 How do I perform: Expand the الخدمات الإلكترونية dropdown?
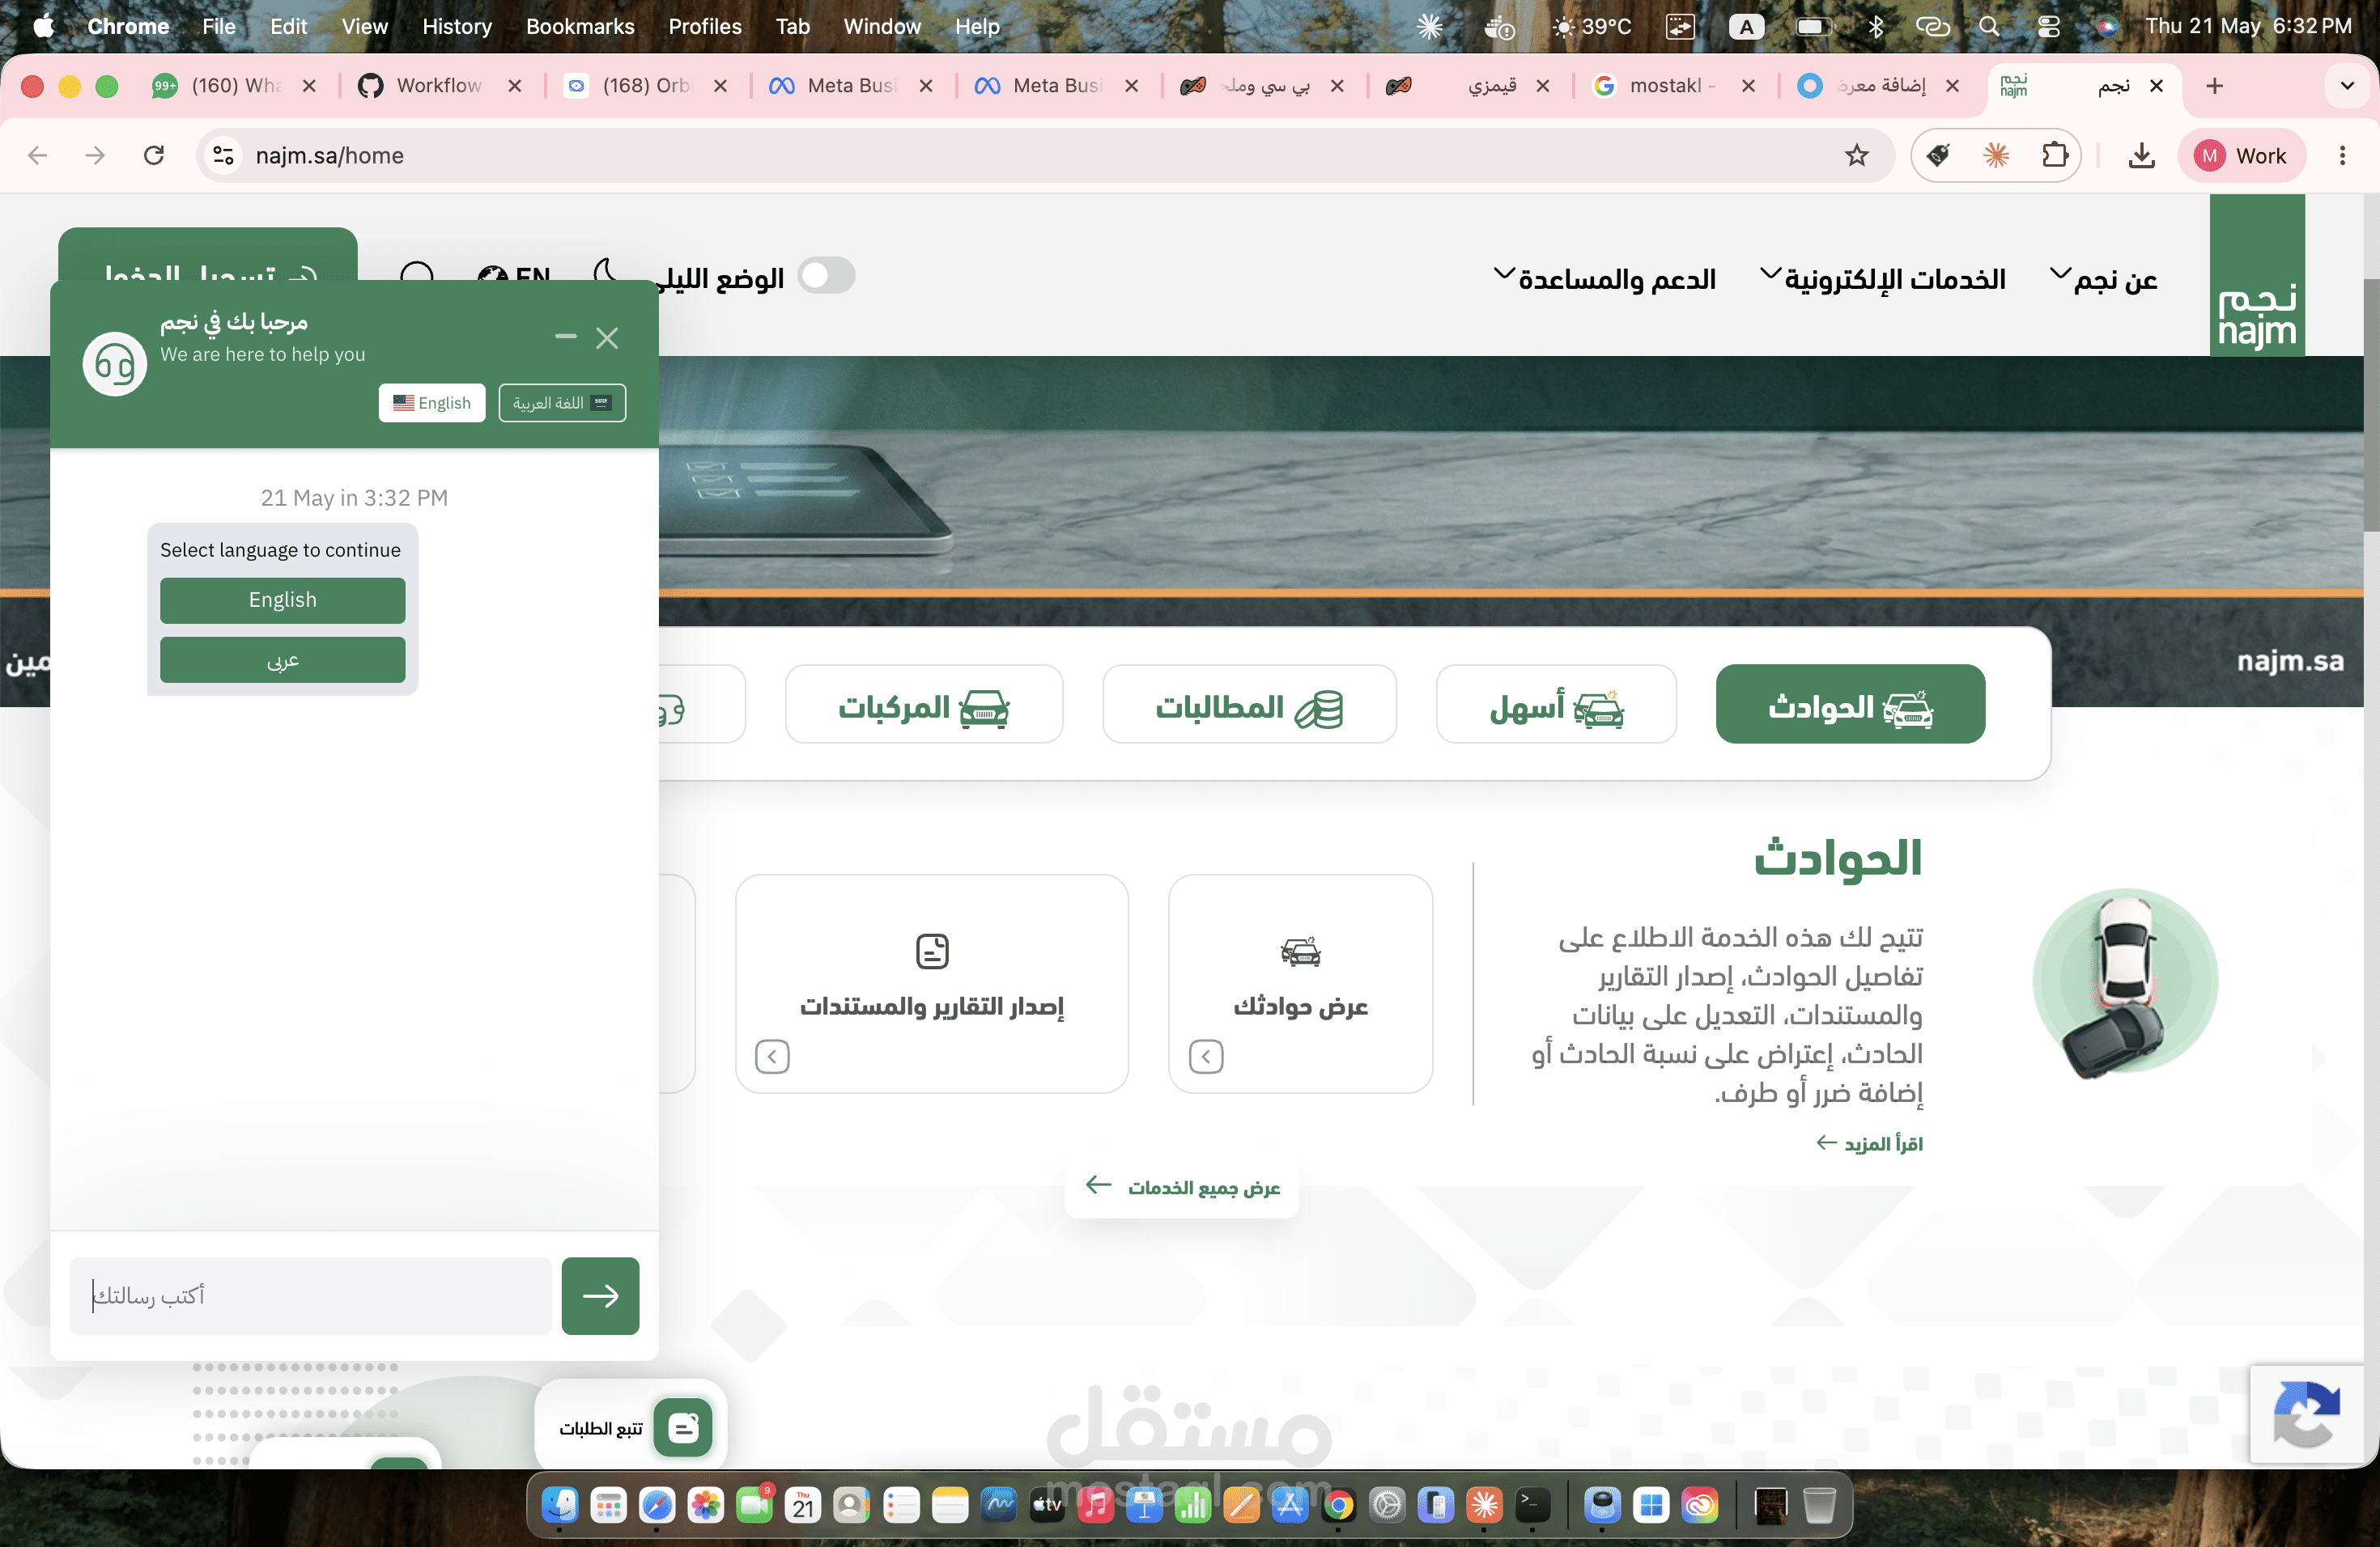pyautogui.click(x=1883, y=279)
